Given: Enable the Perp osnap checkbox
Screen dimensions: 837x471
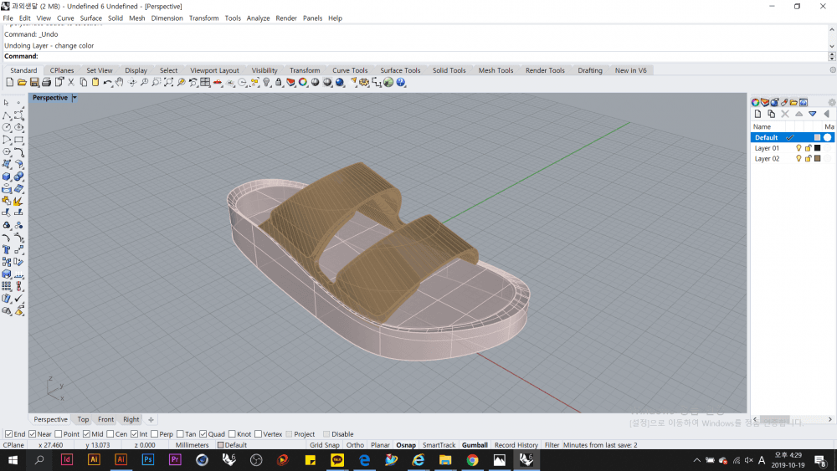Looking at the screenshot, I should (153, 434).
